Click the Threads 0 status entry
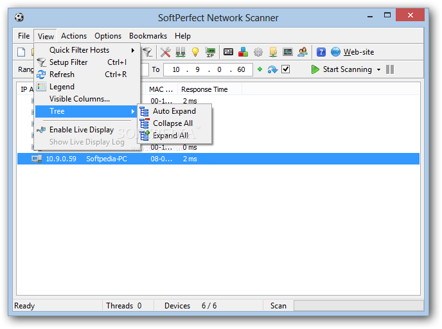The image size is (442, 329). coord(124,306)
